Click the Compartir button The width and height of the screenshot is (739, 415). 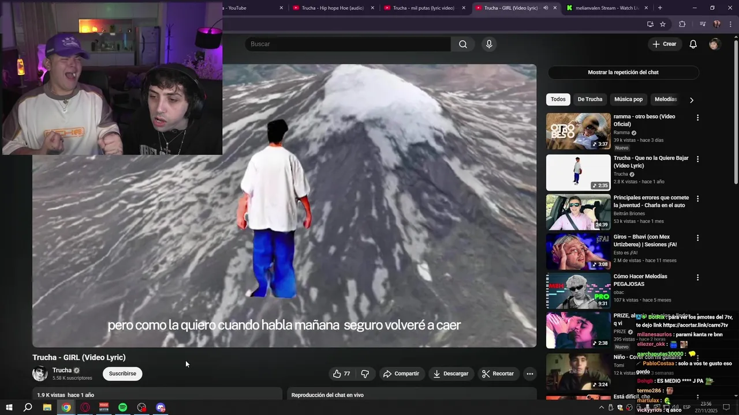401,373
